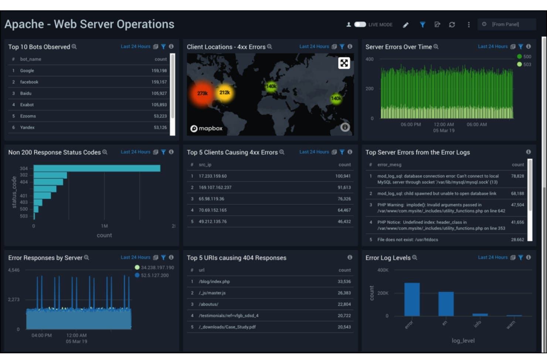Toggle the 34.238.197.190 server legend entry

coord(154,268)
